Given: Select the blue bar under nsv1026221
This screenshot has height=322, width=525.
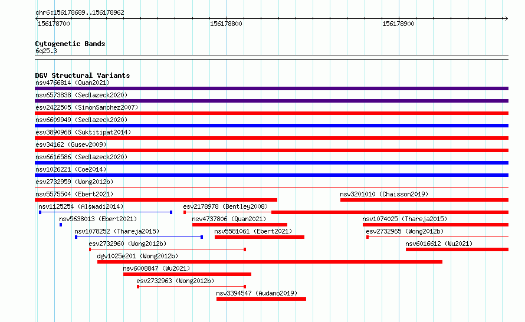Looking at the screenshot, I should [271, 175].
